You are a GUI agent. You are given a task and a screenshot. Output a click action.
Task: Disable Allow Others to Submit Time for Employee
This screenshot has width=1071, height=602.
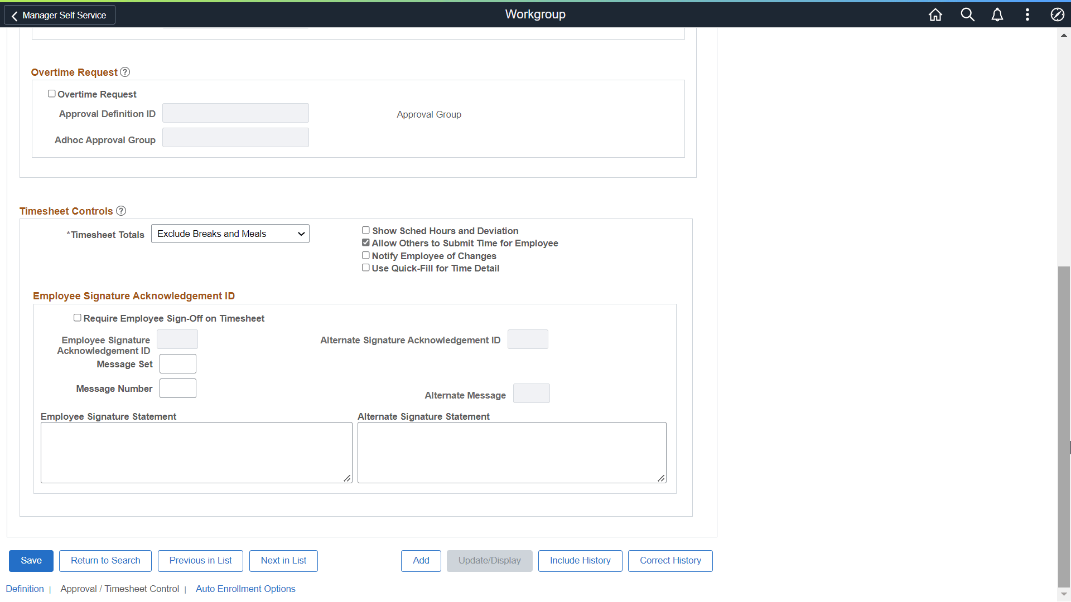click(366, 242)
